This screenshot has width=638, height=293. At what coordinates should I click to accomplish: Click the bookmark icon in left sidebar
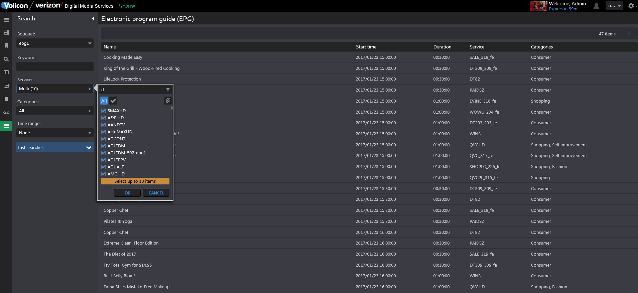coord(6,46)
